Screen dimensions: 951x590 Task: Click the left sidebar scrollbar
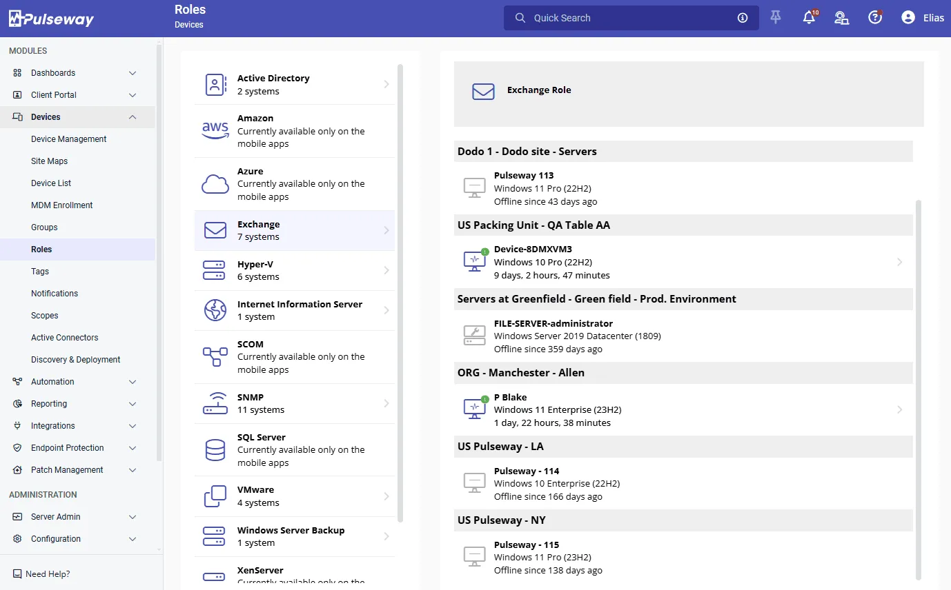(x=159, y=252)
